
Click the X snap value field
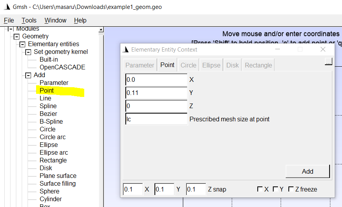[x=133, y=189]
